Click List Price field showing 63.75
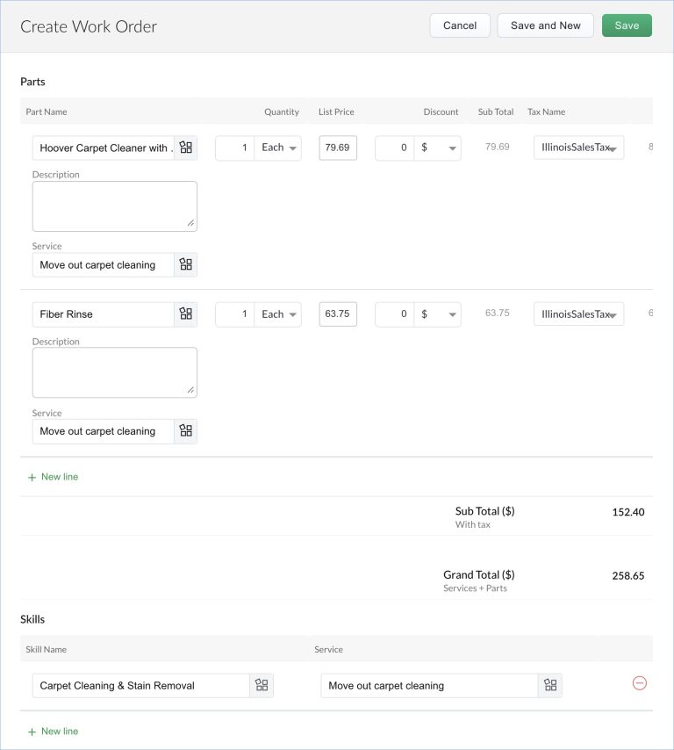The width and height of the screenshot is (674, 750). [338, 314]
